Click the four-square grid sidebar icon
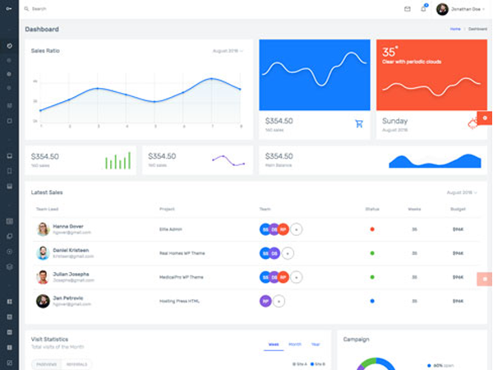The width and height of the screenshot is (493, 370). point(9,302)
